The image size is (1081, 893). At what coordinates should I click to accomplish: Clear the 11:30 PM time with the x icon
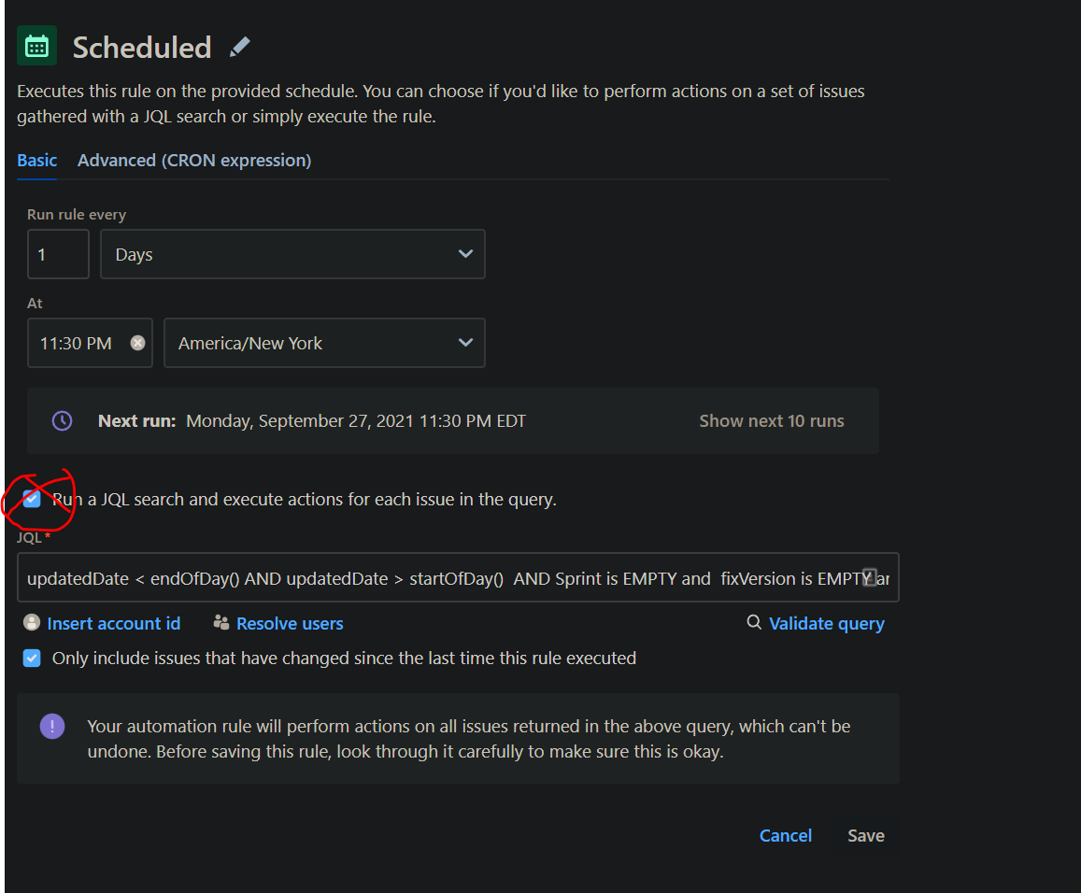[137, 343]
